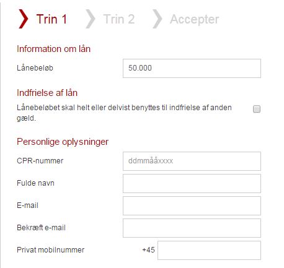Jump to the Accepter step

(x=194, y=20)
